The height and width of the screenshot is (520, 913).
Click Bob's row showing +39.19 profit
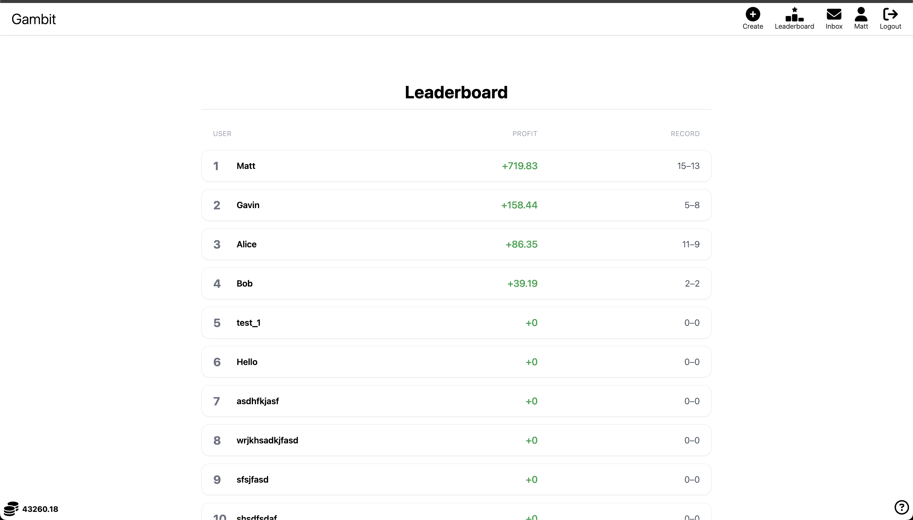tap(456, 283)
